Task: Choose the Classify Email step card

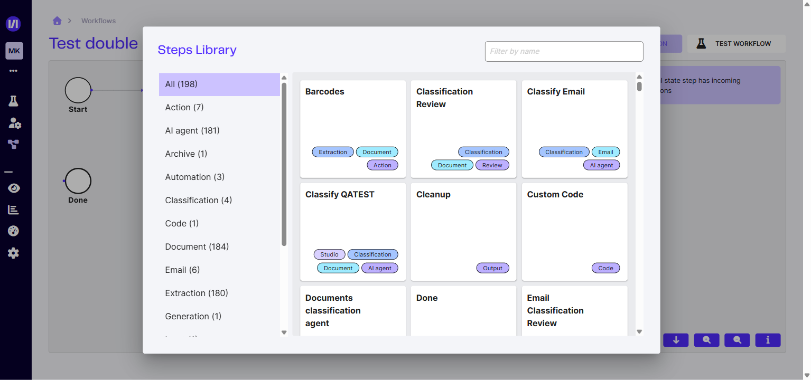Action: tap(575, 129)
